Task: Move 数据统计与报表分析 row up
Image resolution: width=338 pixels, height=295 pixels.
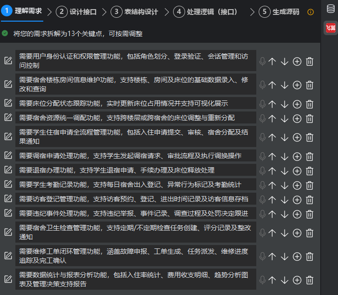Action: [x=272, y=280]
